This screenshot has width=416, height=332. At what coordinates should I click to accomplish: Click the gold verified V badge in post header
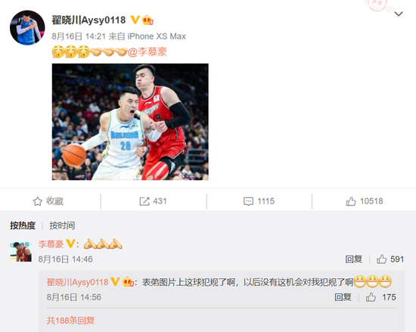[x=135, y=20]
